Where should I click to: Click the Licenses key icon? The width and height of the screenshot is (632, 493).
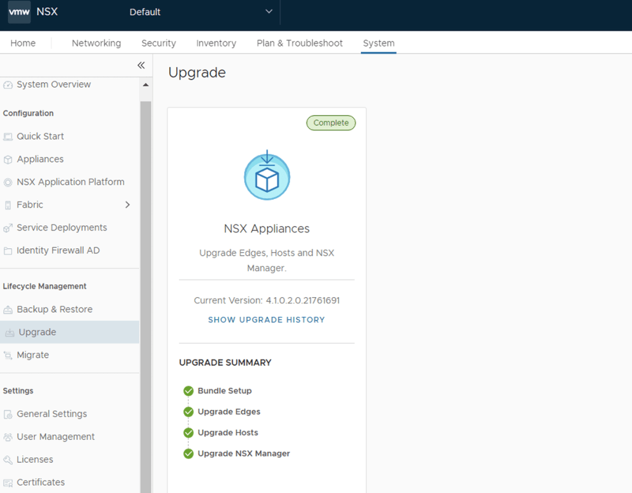click(8, 460)
